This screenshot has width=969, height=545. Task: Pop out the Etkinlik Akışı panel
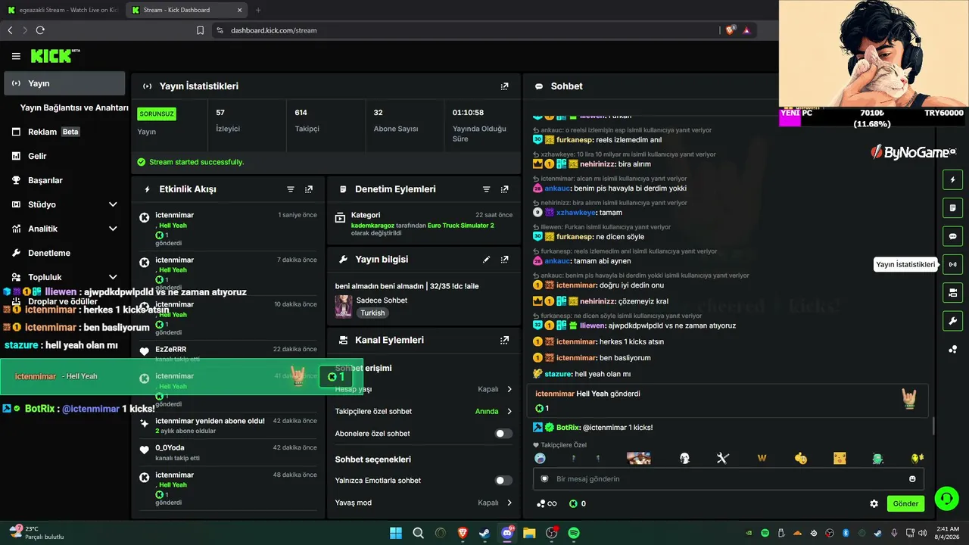tap(309, 189)
